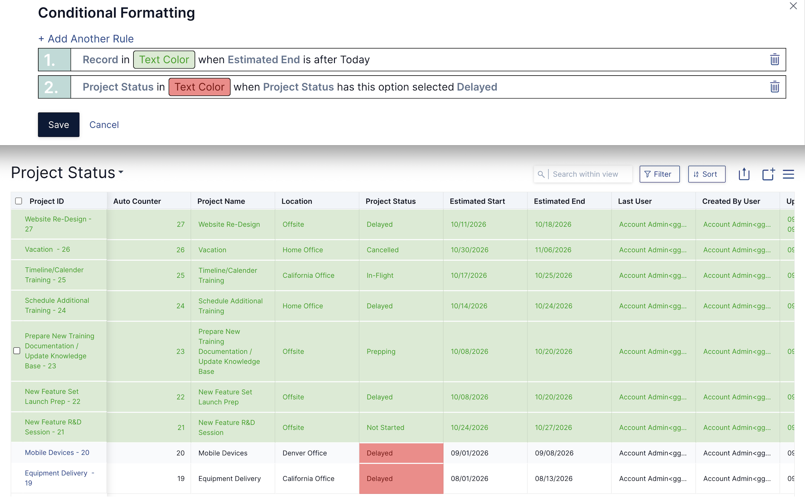Open the Website Re-Design - 27 record
Viewport: 805px width, 503px height.
tap(58, 224)
